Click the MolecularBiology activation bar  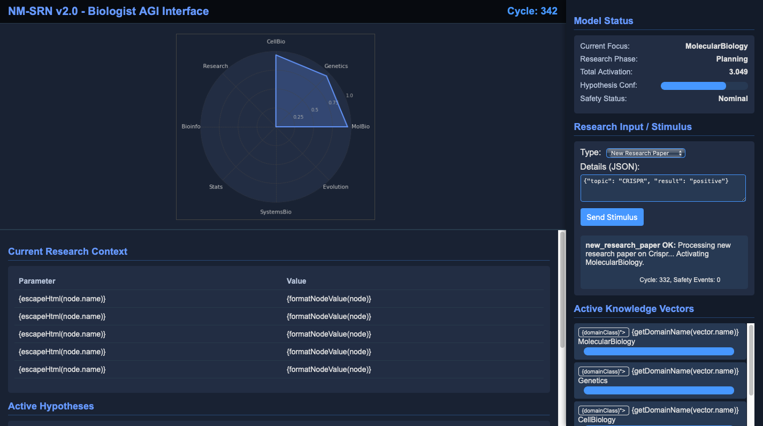tap(658, 352)
